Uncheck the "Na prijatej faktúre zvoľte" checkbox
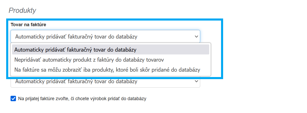This screenshot has height=113, width=307. coord(13,99)
